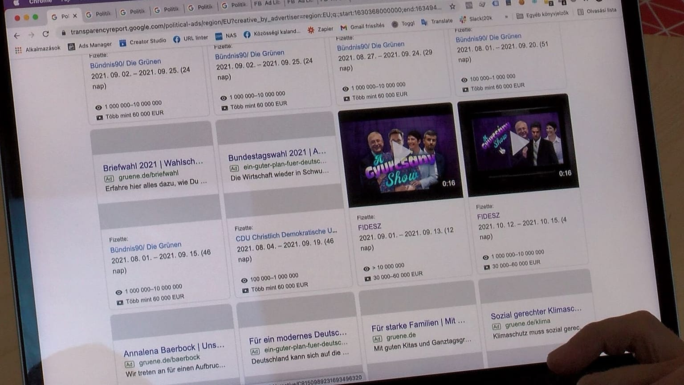Open the Für starke Familien | Mit ... ad
Screen dimensions: 684x385
[418, 325]
